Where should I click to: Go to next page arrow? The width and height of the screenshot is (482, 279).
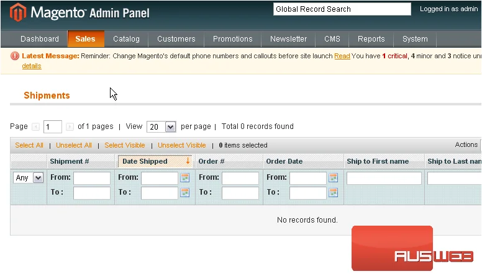pos(70,126)
